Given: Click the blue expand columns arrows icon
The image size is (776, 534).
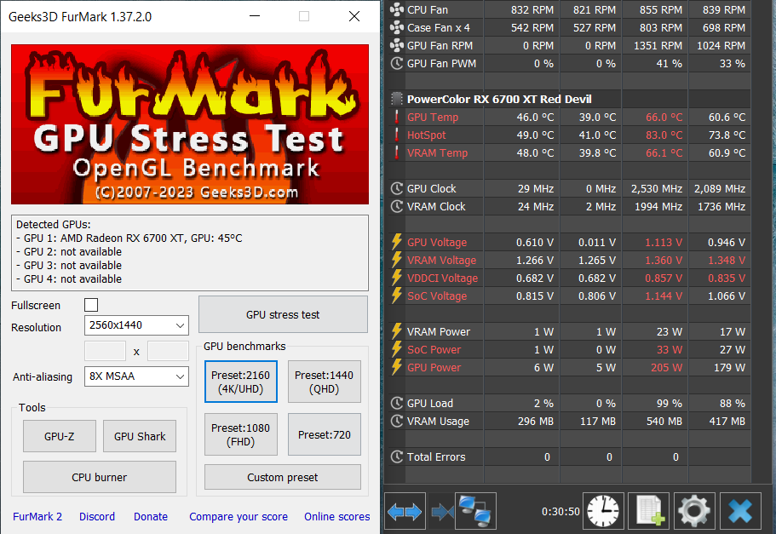Looking at the screenshot, I should [x=405, y=511].
